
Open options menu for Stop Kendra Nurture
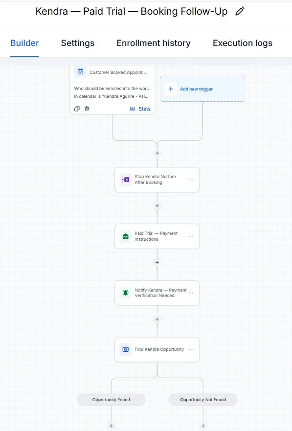(x=191, y=180)
